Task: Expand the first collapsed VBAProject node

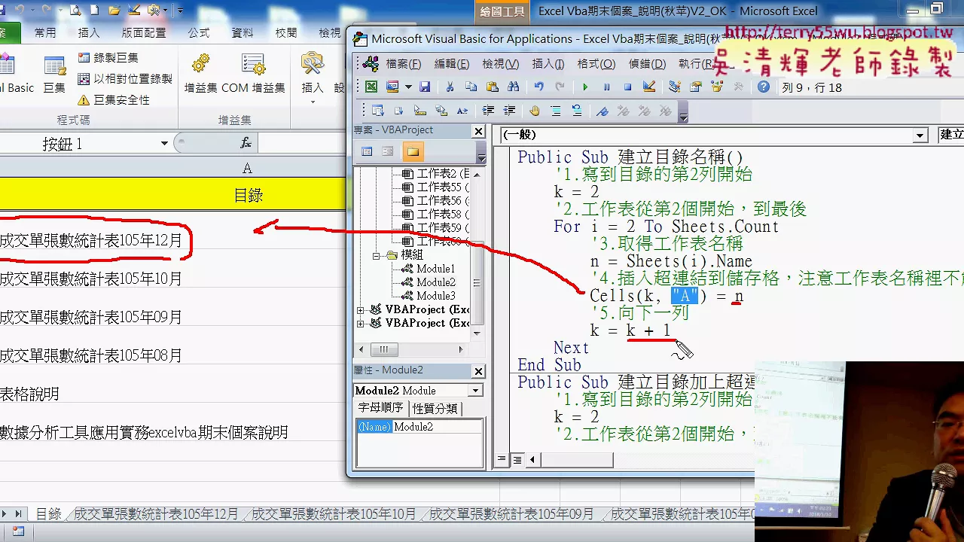Action: pyautogui.click(x=360, y=309)
